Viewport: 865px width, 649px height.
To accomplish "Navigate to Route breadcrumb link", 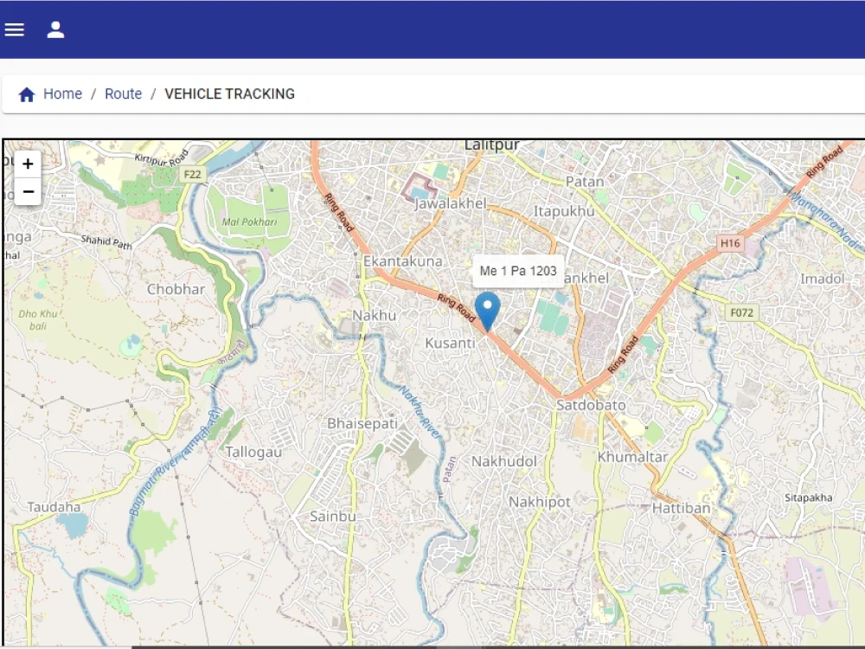I will [x=123, y=93].
